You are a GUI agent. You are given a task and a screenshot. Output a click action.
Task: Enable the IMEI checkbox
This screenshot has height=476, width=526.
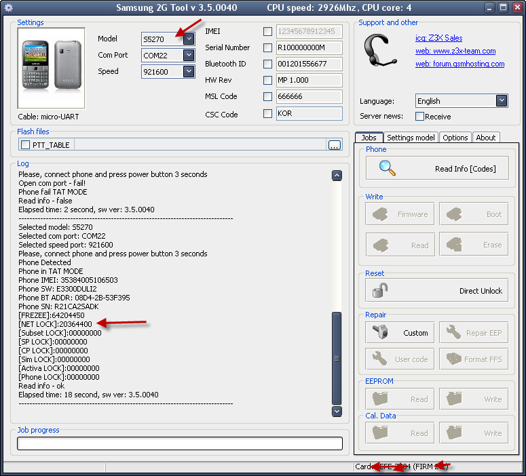[267, 31]
